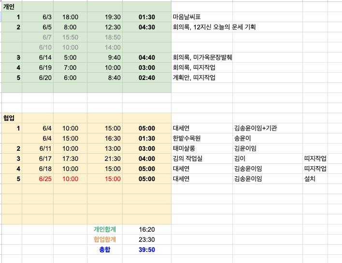
Task: Click the greyed date 6/7
Action: (x=38, y=37)
